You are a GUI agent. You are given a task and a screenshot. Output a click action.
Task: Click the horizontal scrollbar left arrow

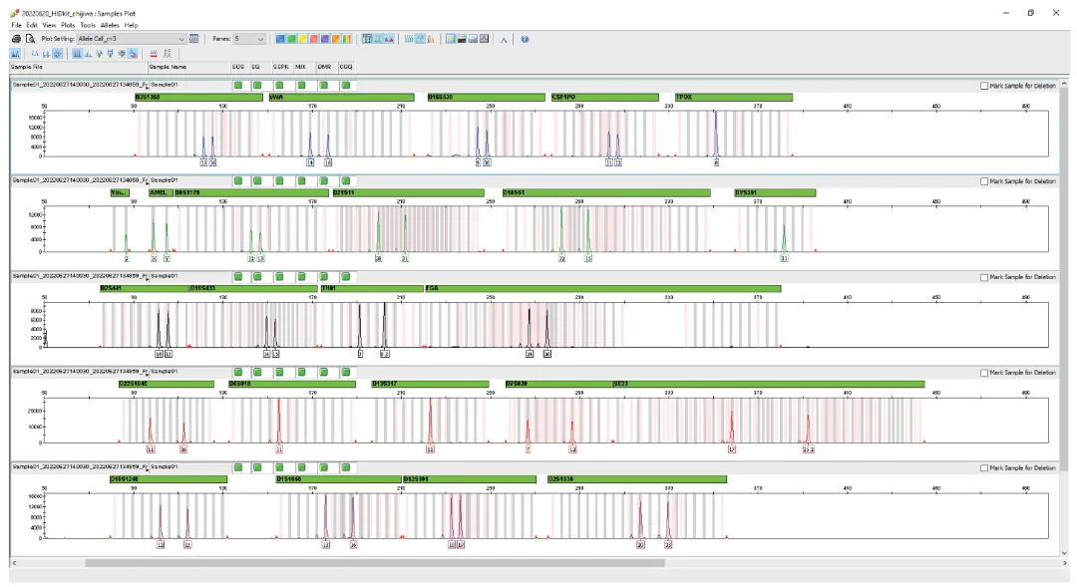(14, 563)
